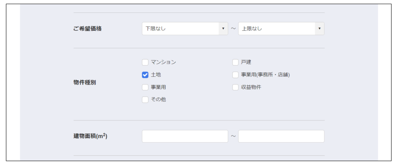Focus the maximum 建物面積 input field

click(281, 136)
